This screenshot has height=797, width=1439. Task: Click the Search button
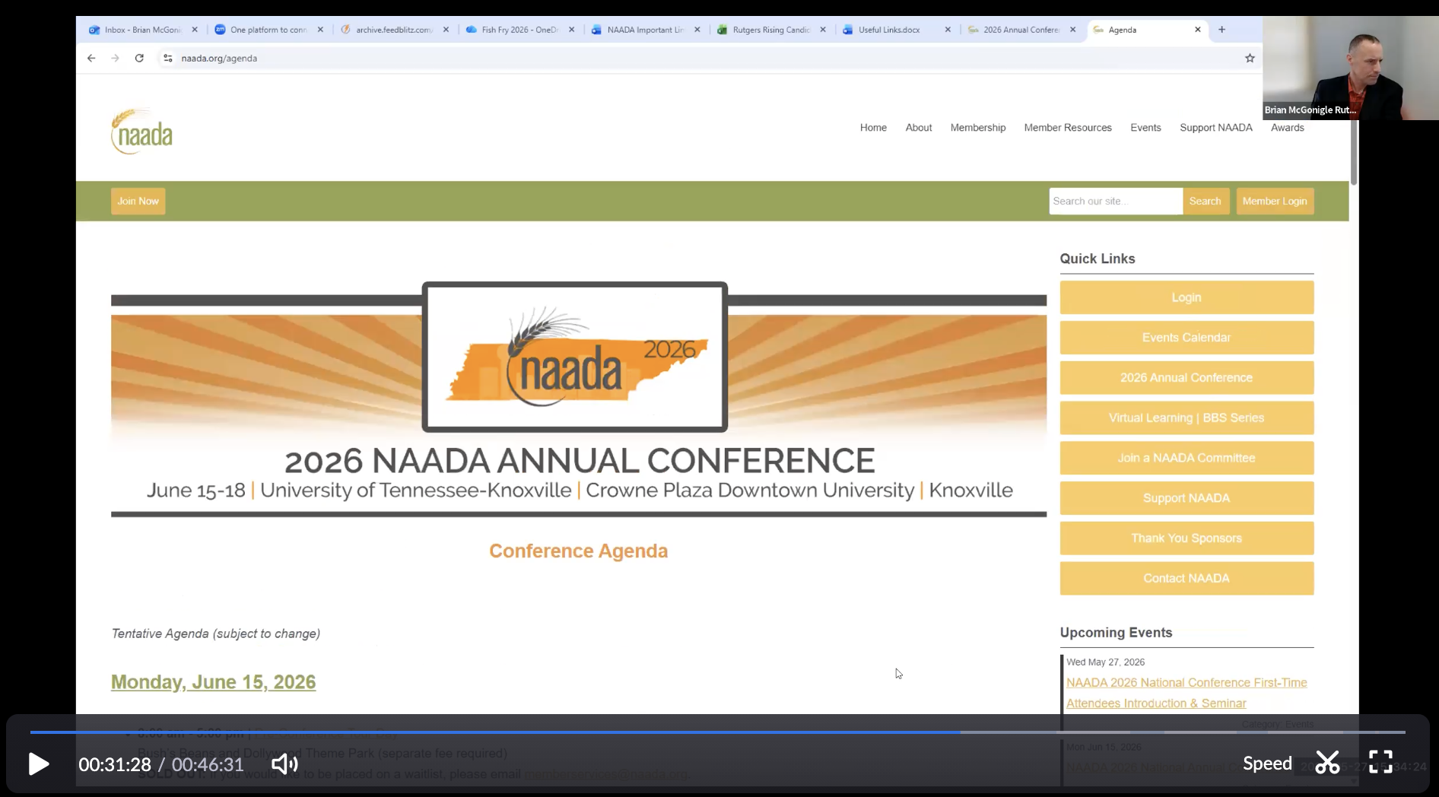(x=1205, y=201)
